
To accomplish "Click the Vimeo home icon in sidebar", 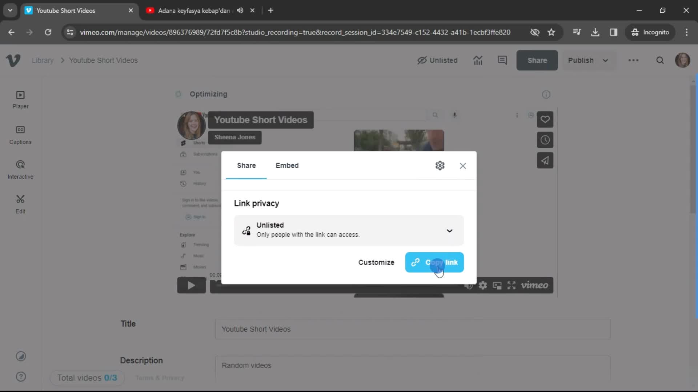I will point(13,60).
